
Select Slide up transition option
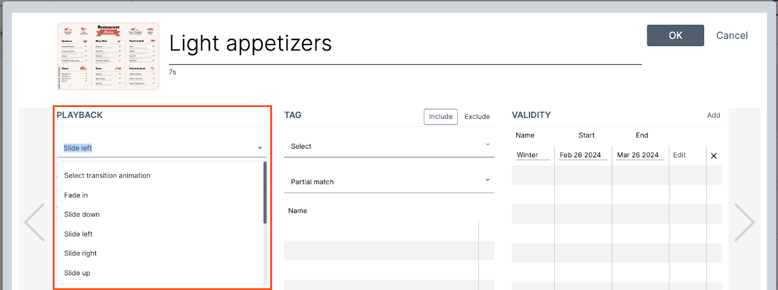(77, 273)
